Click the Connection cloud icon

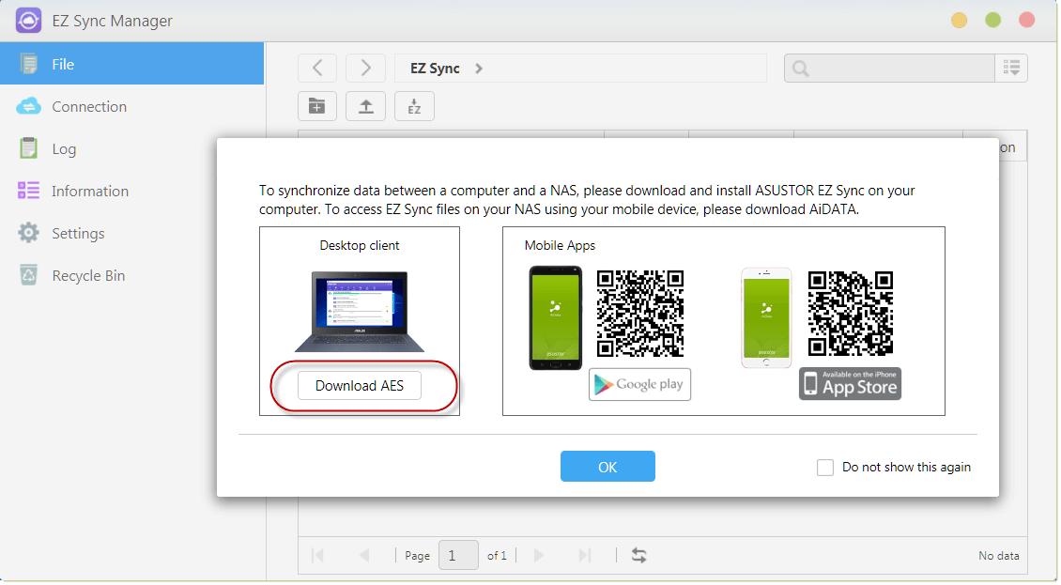click(x=28, y=105)
